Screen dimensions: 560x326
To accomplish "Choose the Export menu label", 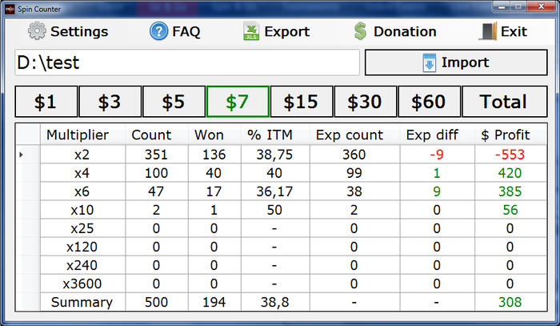I will pyautogui.click(x=286, y=31).
